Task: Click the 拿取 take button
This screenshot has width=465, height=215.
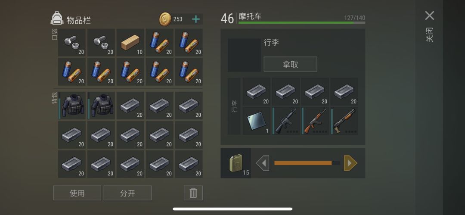Action: (x=290, y=64)
